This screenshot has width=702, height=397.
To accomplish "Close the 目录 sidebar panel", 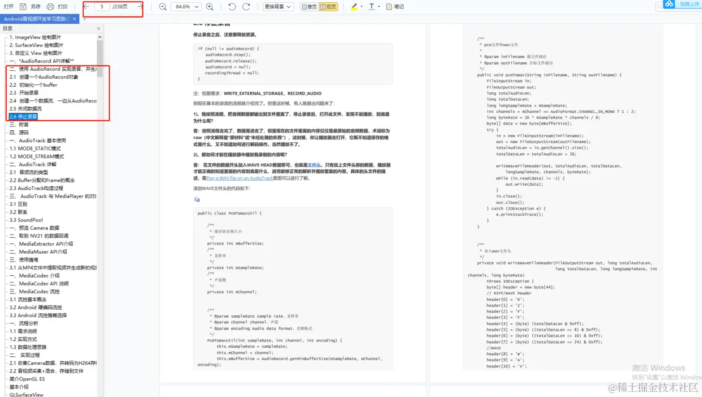I will [99, 28].
